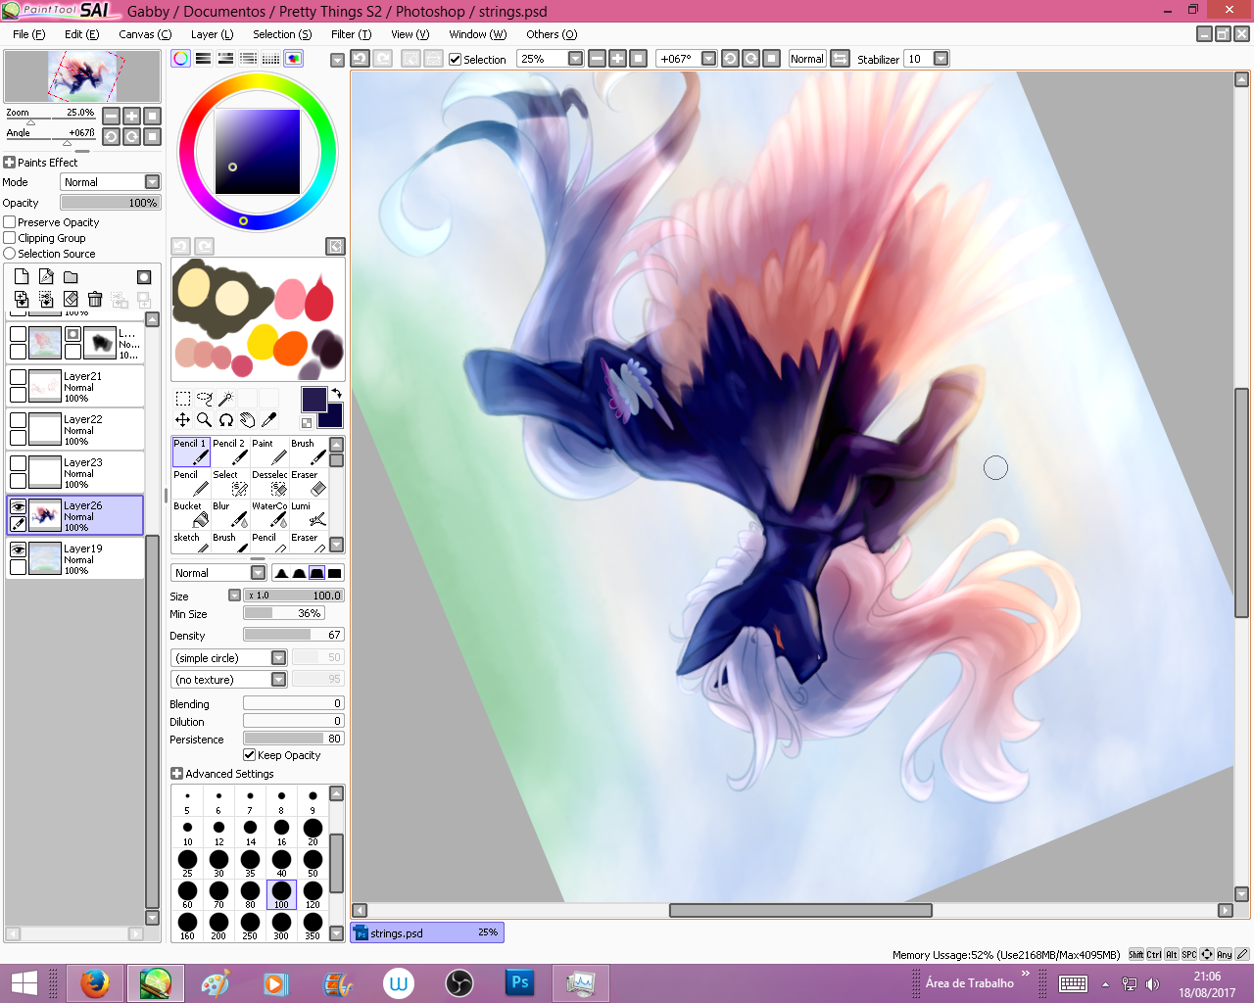
Task: Select the size 100 brush preset
Action: point(281,893)
